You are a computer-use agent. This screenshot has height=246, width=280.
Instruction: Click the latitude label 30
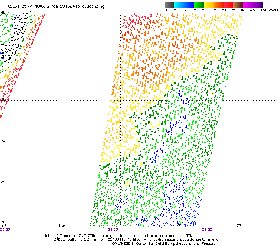pyautogui.click(x=3, y=222)
